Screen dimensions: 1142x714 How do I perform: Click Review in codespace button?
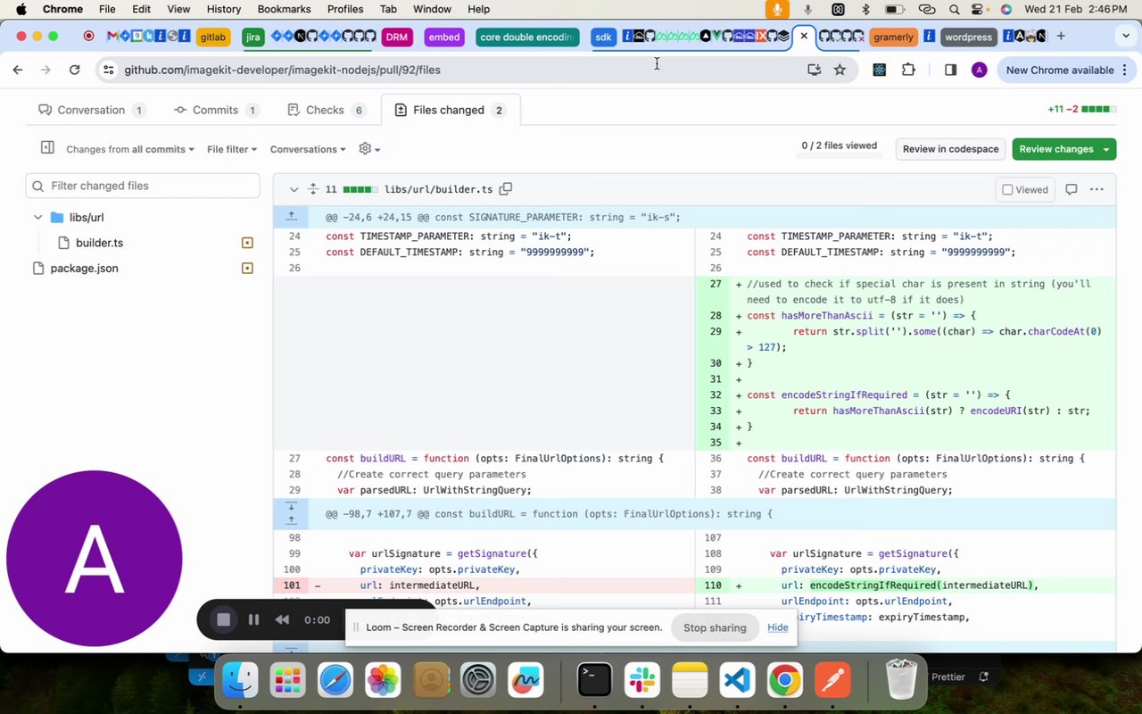click(950, 149)
